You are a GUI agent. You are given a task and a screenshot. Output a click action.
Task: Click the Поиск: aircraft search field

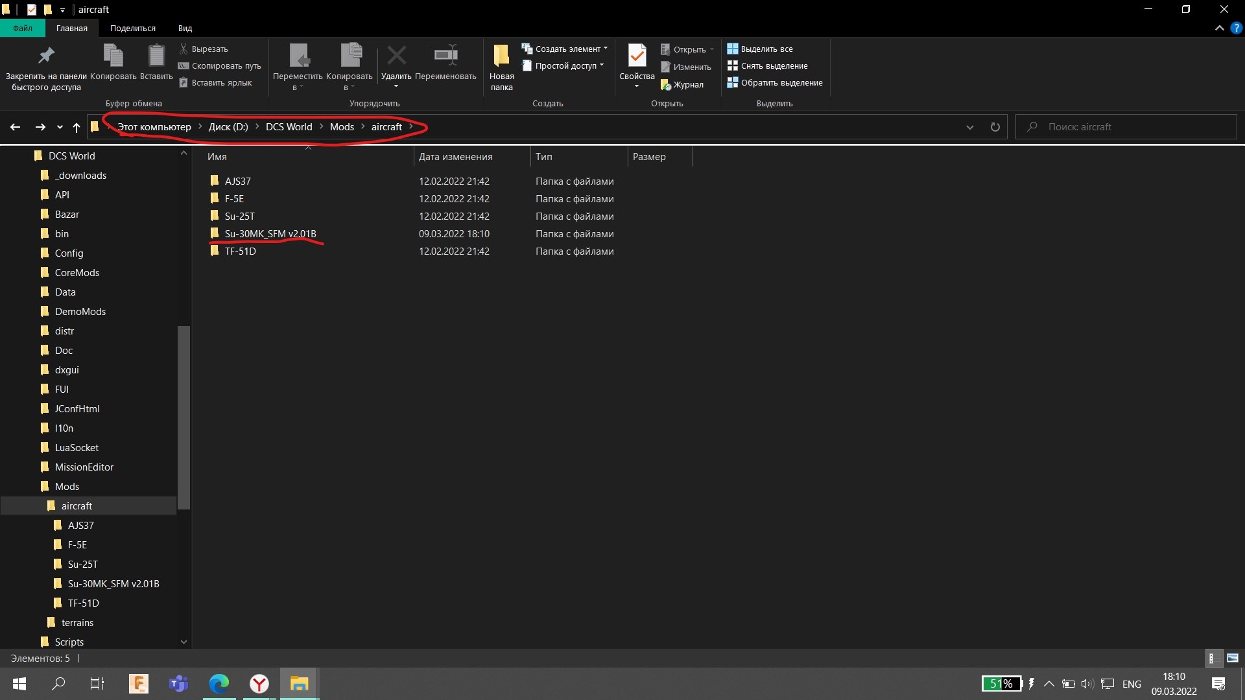pyautogui.click(x=1126, y=127)
